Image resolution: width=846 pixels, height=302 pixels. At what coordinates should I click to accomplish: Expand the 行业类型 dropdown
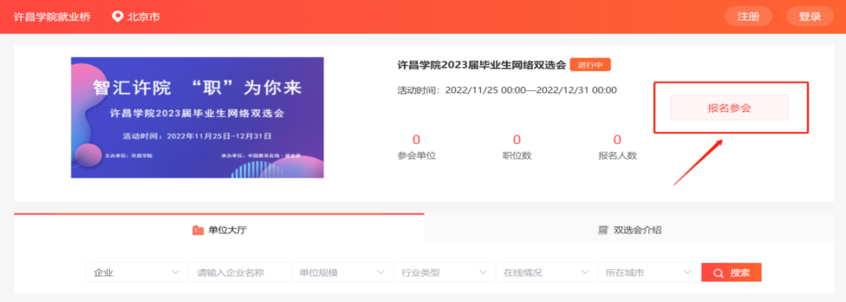point(445,272)
